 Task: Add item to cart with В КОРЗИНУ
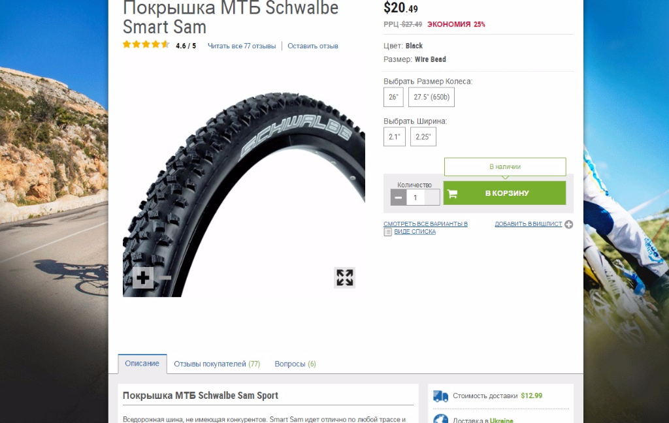coord(505,193)
